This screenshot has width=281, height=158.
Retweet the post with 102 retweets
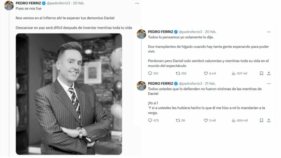[x=178, y=73]
